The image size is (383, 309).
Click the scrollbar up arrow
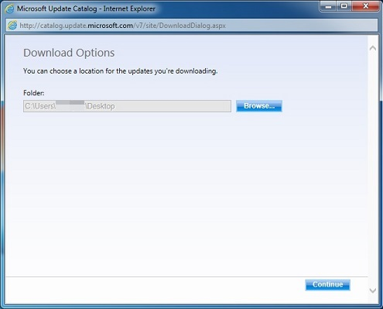coord(373,48)
